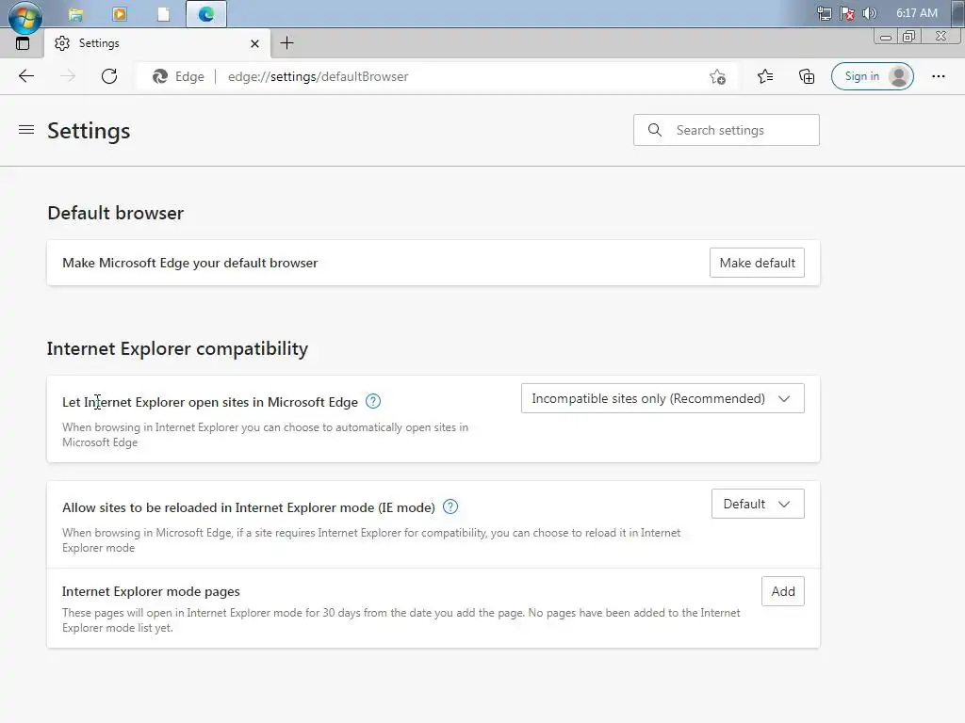
Task: Click the Internet Explorer compatibility heading
Action: [x=177, y=348]
